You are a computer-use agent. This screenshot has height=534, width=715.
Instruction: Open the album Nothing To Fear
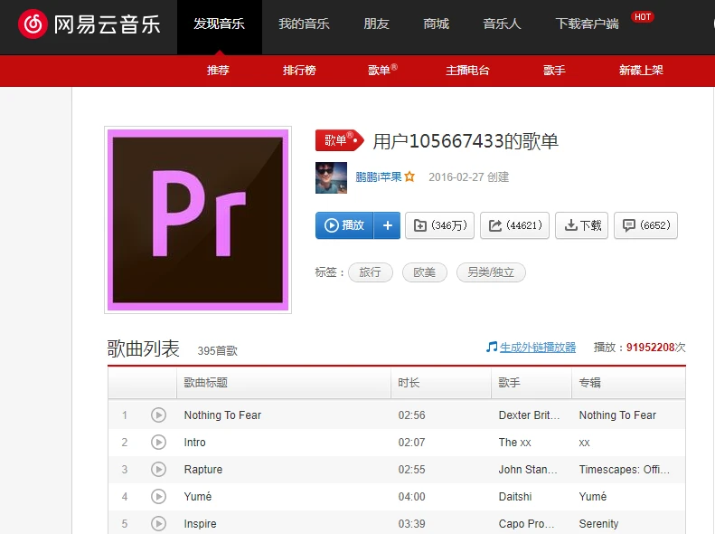click(617, 415)
